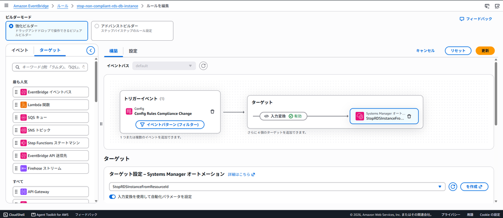Toggle 入力変換を使用して自動化パラメータを設定 switch
Image resolution: width=503 pixels, height=218 pixels.
[x=112, y=196]
